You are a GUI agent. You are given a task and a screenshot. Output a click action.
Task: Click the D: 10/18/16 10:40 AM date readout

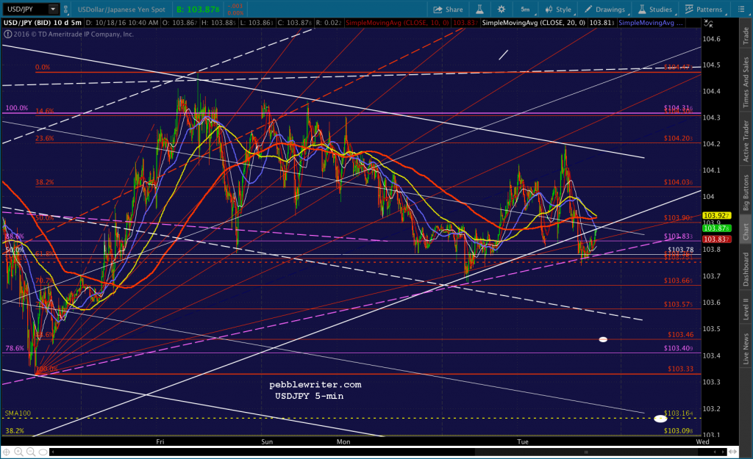(x=122, y=23)
